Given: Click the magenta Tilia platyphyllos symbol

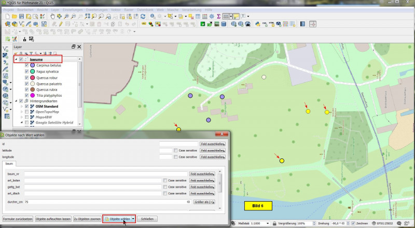Looking at the screenshot, I should pyautogui.click(x=33, y=95).
